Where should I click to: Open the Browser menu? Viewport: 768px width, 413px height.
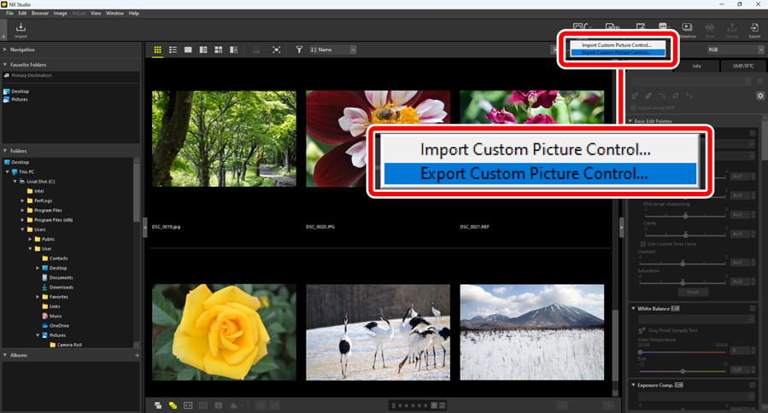pyautogui.click(x=40, y=14)
